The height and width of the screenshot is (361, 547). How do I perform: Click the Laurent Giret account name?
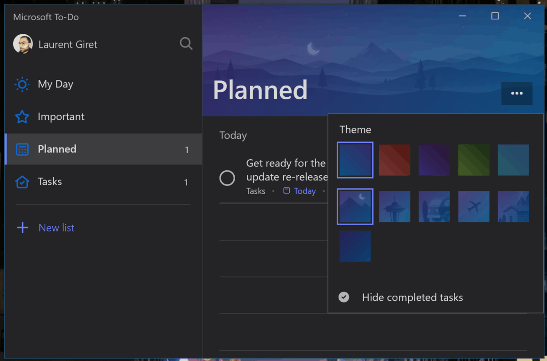coord(68,44)
